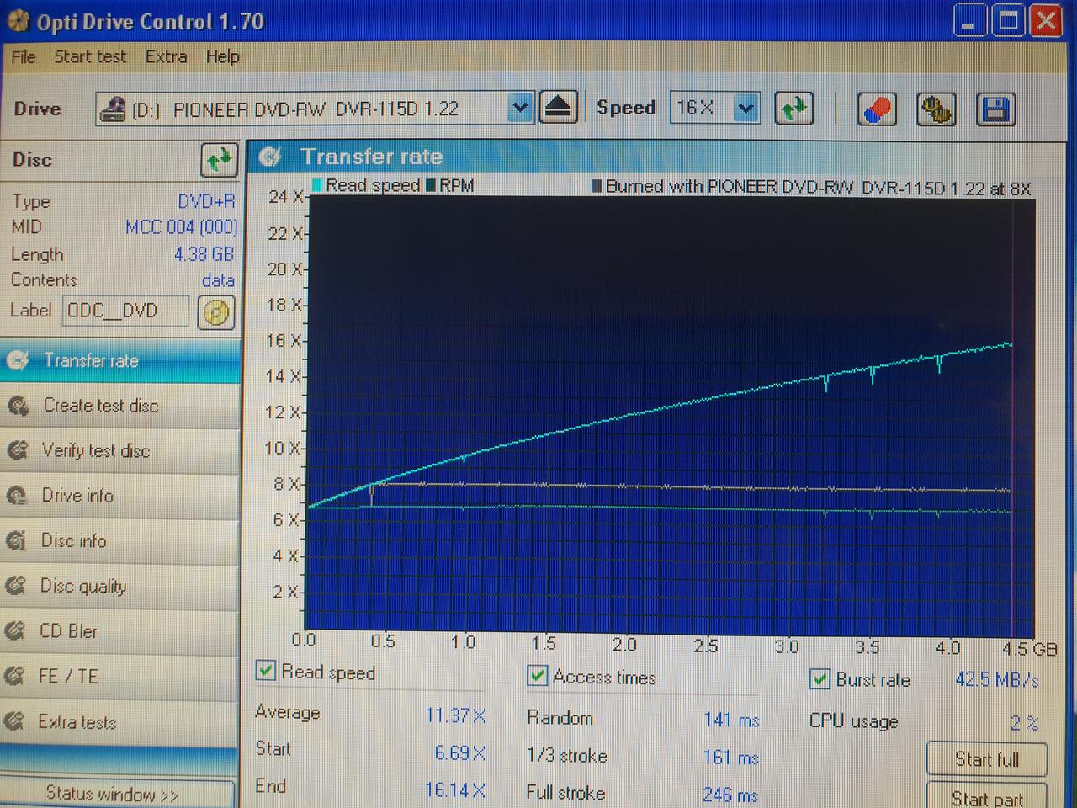Expand the Drive selection dropdown arrow

521,108
